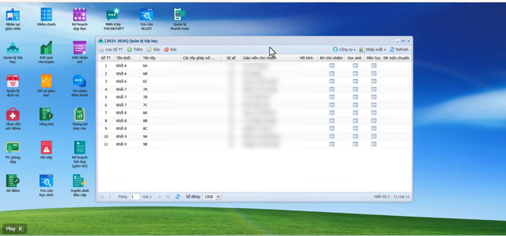506x236 pixels.
Task: Click the Lưu Số TT toolbar button
Action: [111, 50]
